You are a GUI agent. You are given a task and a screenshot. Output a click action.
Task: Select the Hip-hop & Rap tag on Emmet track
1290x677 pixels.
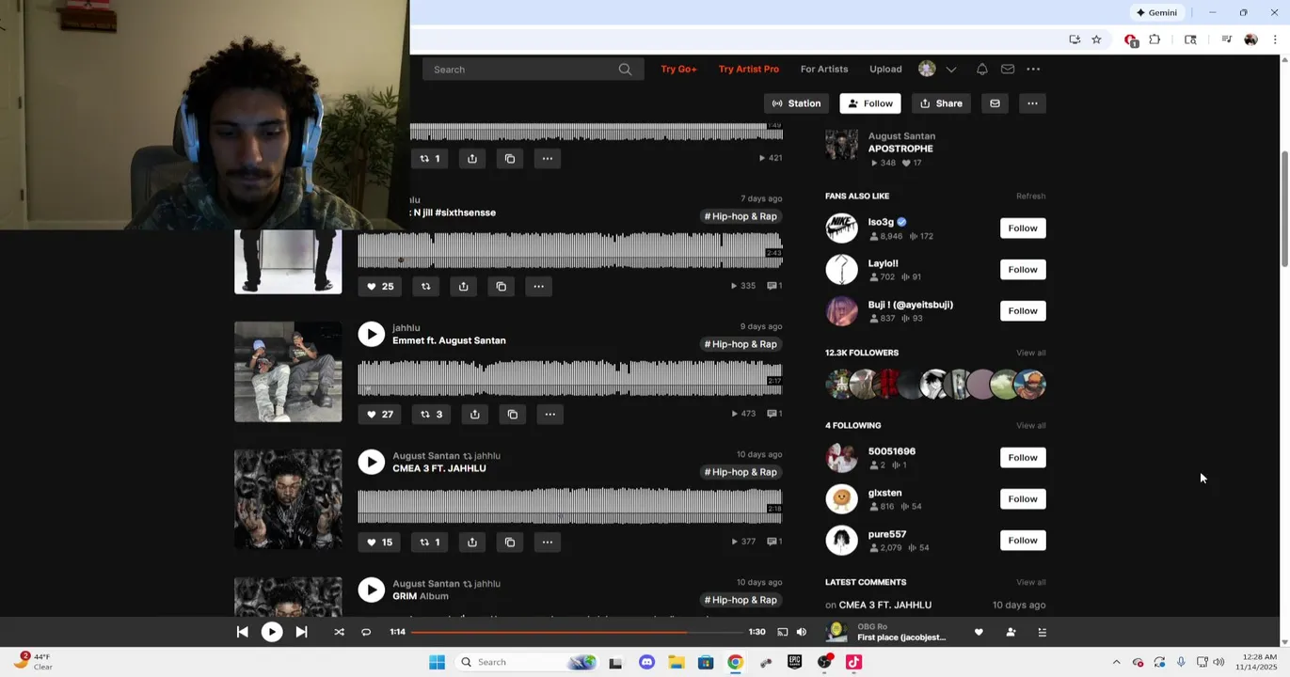[x=741, y=344]
